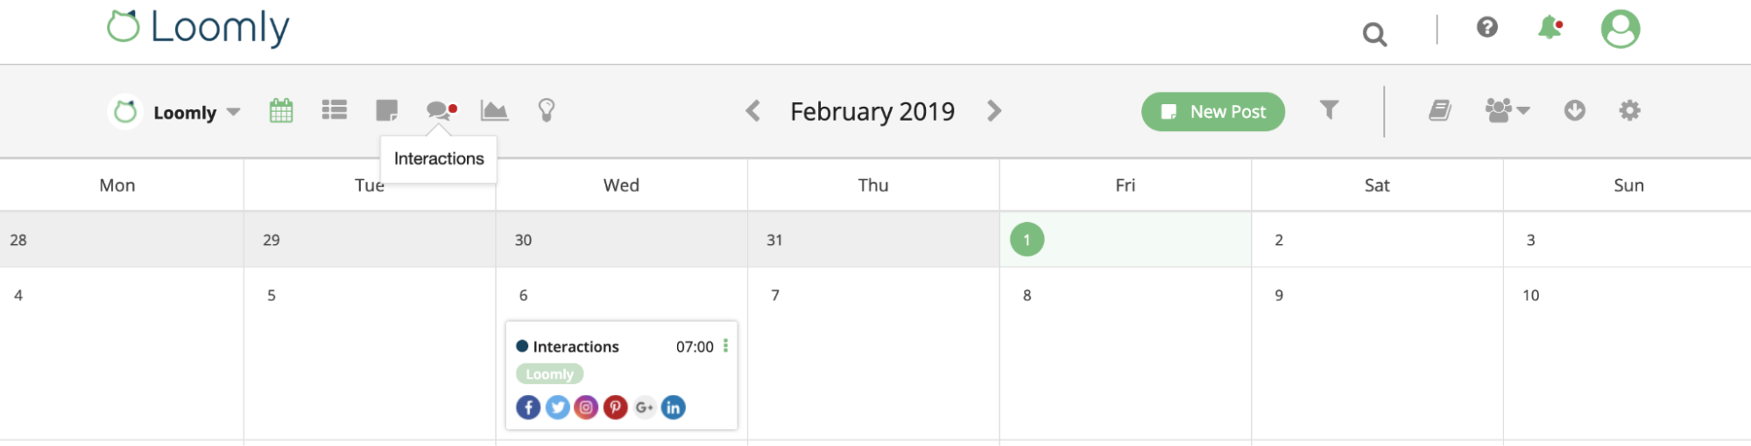This screenshot has height=446, width=1751.
Task: Go to the next month
Action: coord(993,111)
